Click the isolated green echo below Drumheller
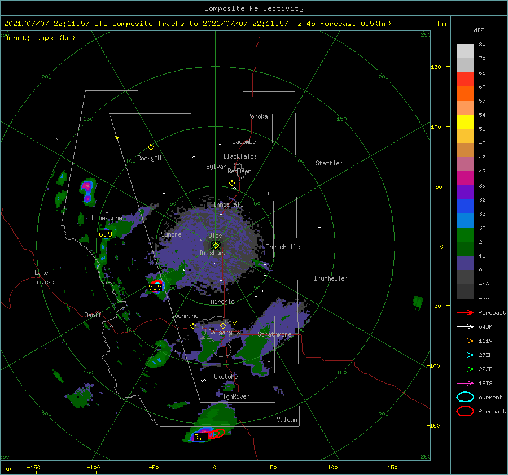 point(418,303)
